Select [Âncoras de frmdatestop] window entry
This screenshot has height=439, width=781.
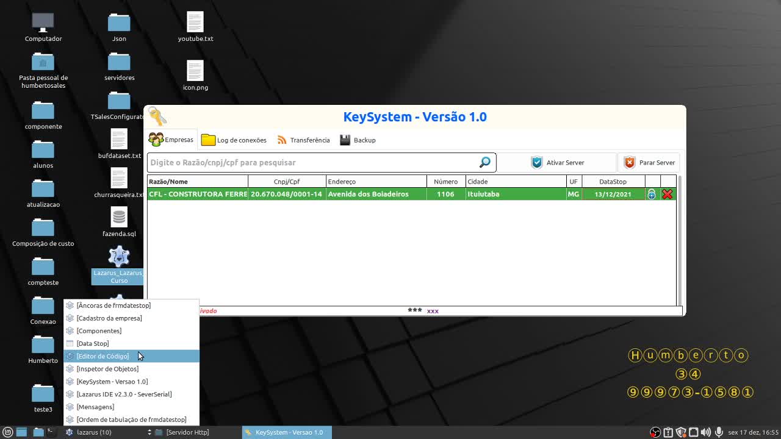point(131,305)
